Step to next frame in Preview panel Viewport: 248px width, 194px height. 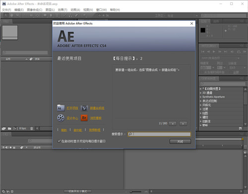[220, 52]
